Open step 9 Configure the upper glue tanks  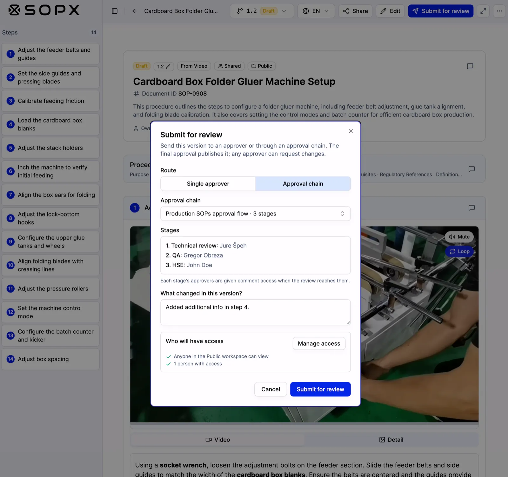50,242
